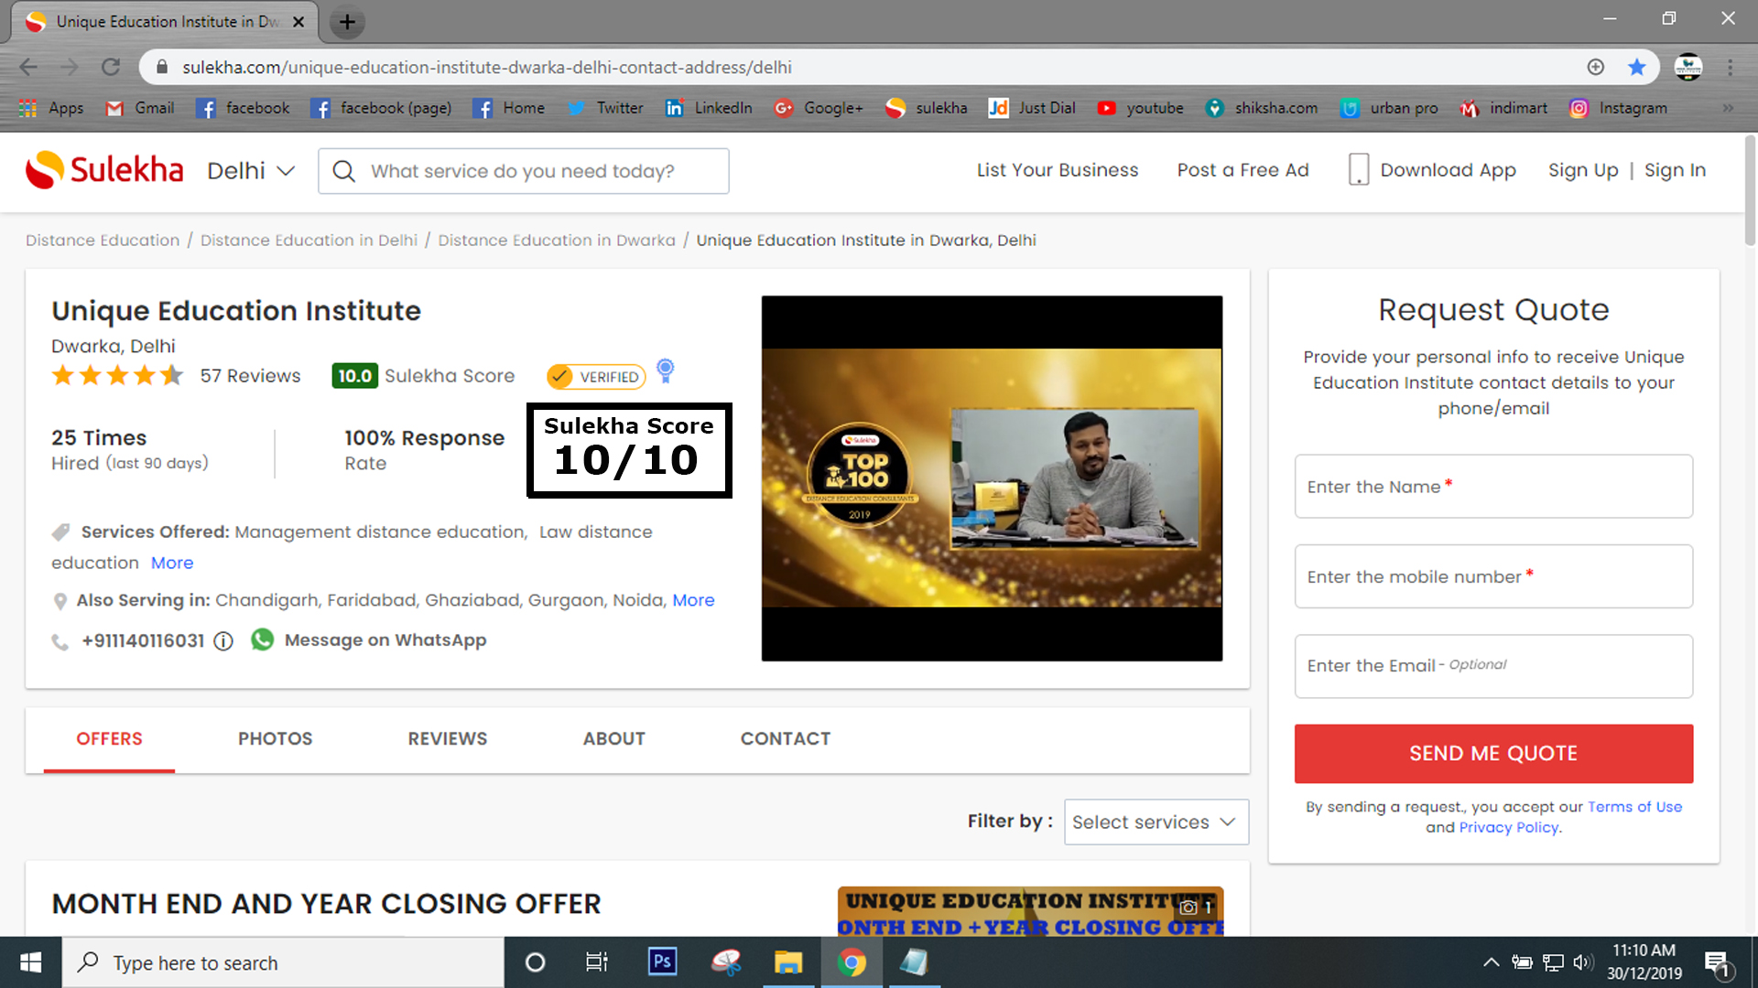
Task: Click the phone info icon beside number
Action: (223, 641)
